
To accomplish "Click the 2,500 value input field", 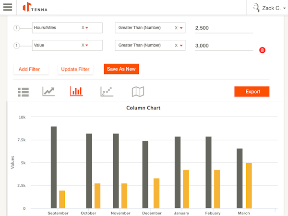I will point(224,28).
